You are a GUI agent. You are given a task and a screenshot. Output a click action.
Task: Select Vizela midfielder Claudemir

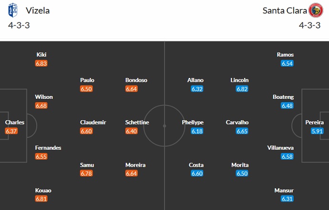[93, 123]
